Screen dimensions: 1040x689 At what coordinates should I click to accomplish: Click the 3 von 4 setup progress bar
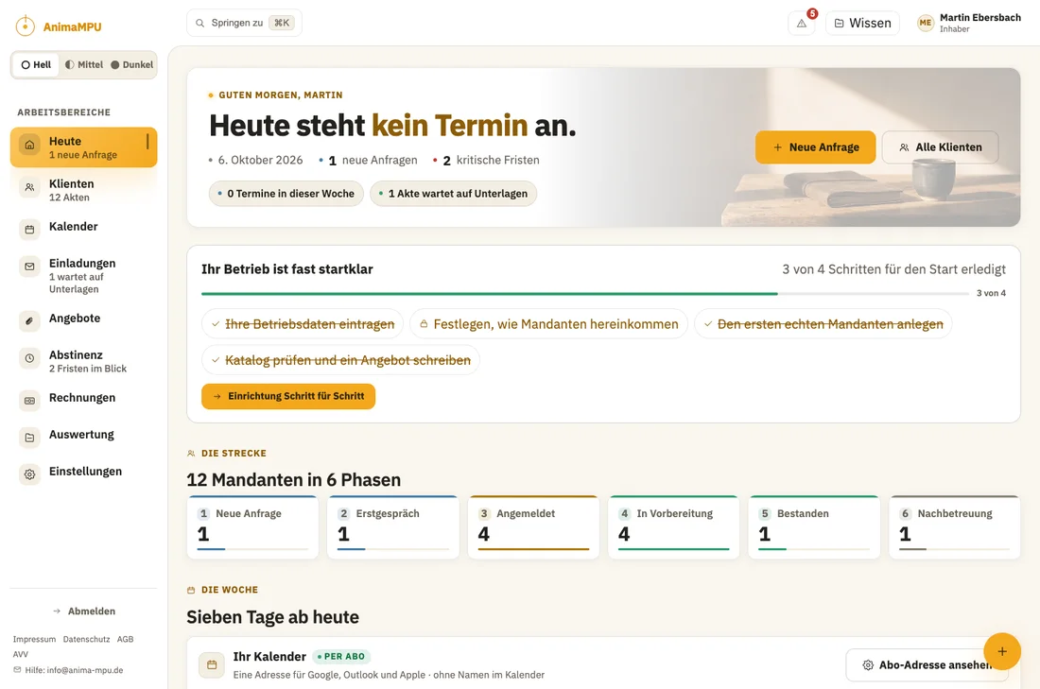(x=585, y=293)
